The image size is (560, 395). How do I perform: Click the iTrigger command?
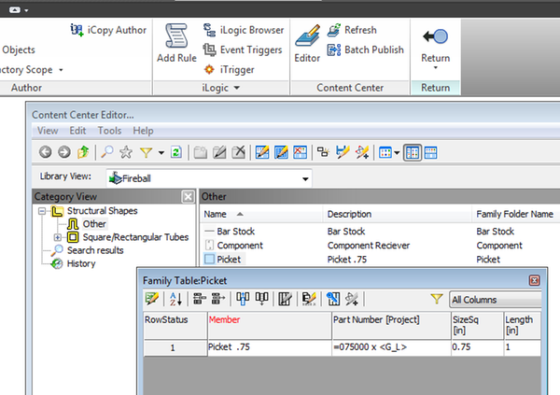pos(229,69)
